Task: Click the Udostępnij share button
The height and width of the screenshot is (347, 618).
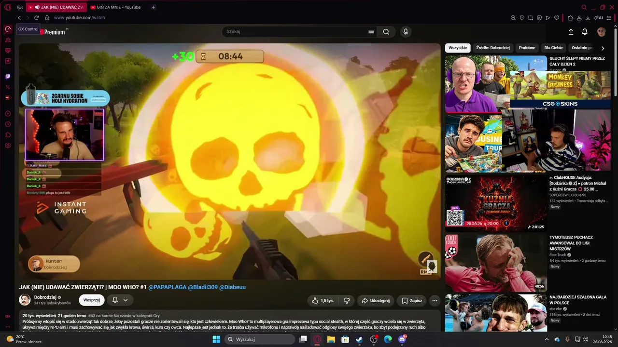Action: (376, 301)
